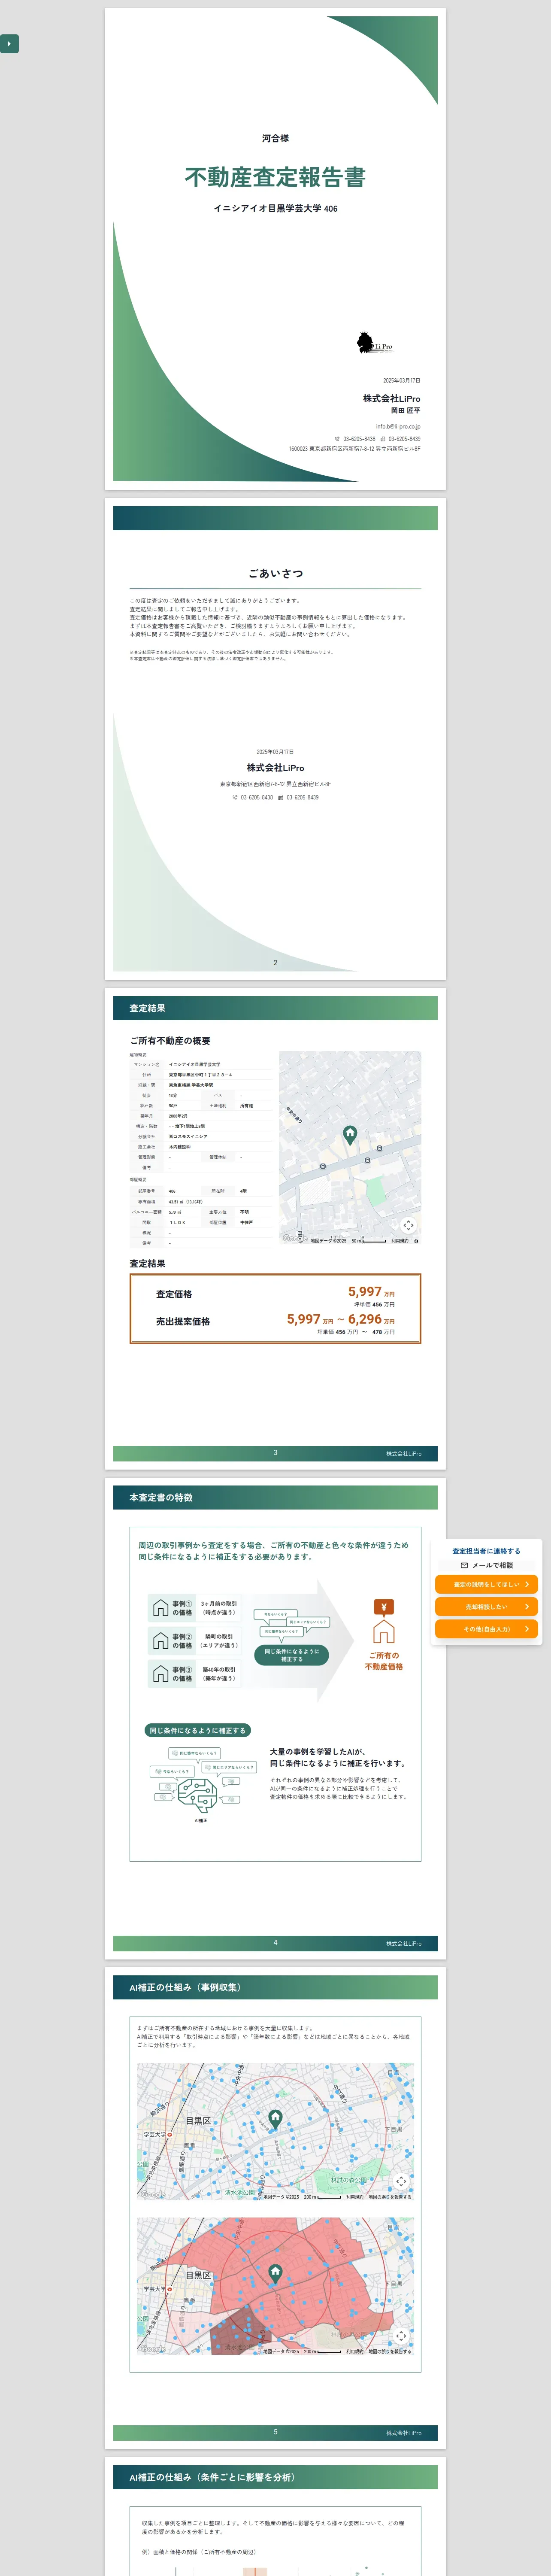Toggle fullscreen on blue-dot area map
The height and width of the screenshot is (2576, 551).
tap(401, 2181)
